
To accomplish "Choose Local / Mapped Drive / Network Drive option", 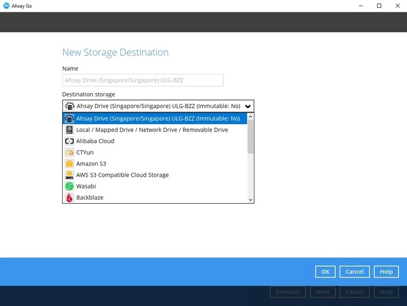I will pos(155,130).
